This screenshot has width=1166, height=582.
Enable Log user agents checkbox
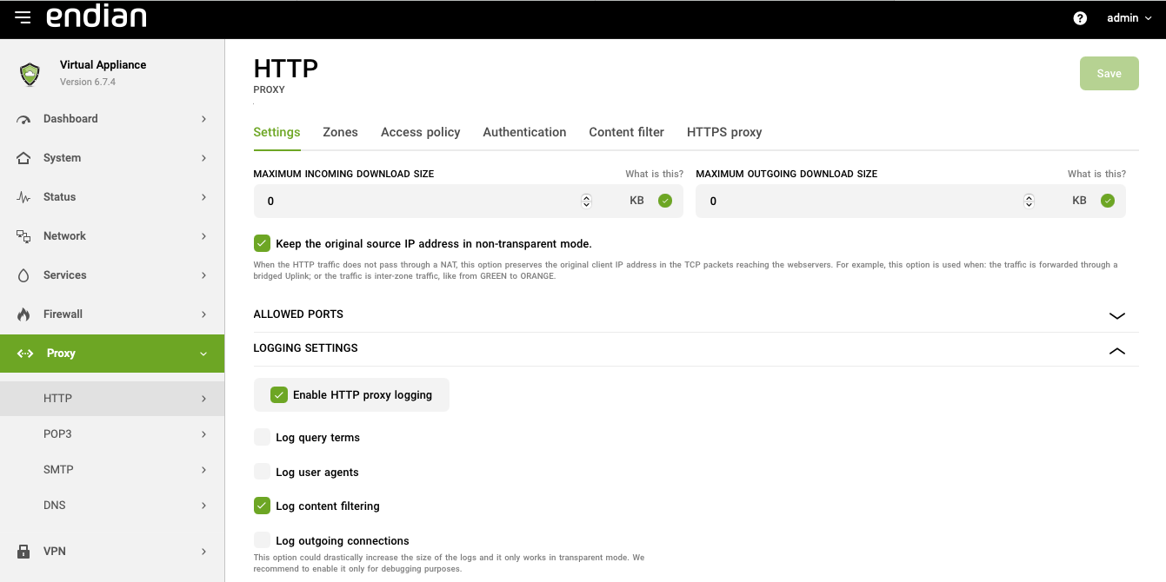coord(262,472)
